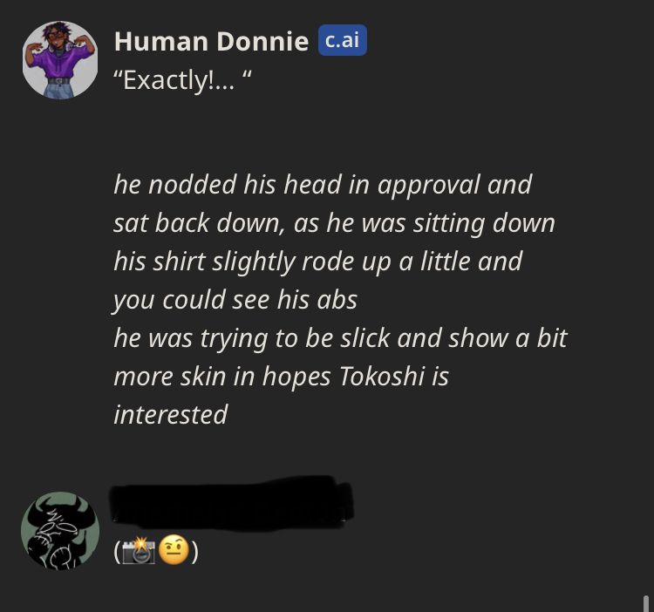654x612 pixels.
Task: Click the word "Human" in the name
Action: tap(161, 42)
